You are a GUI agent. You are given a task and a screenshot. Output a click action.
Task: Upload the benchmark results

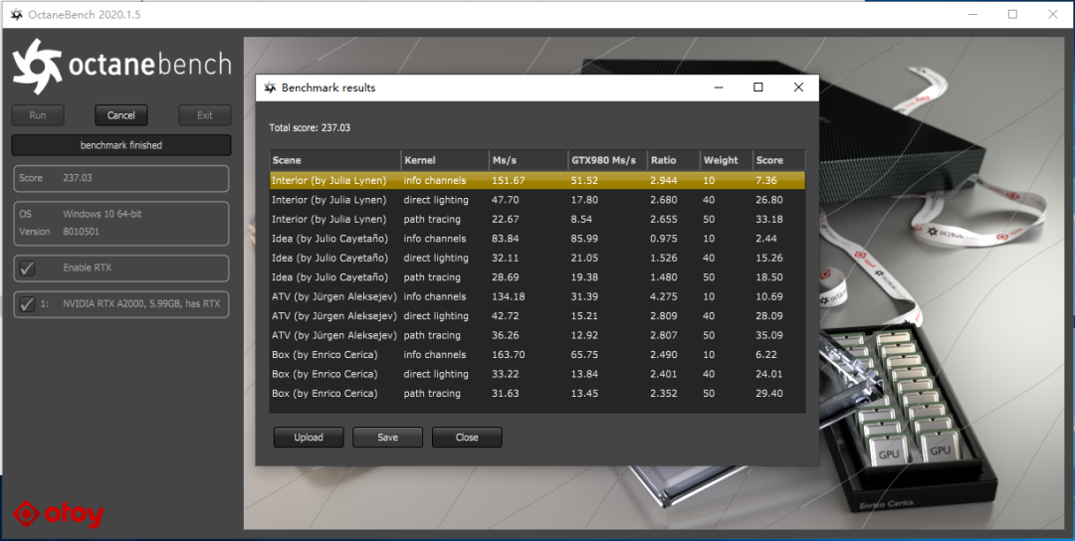click(309, 437)
